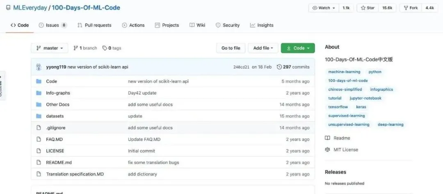The height and width of the screenshot is (194, 443).
Task: Open the Watch dropdown button
Action: pos(324,8)
